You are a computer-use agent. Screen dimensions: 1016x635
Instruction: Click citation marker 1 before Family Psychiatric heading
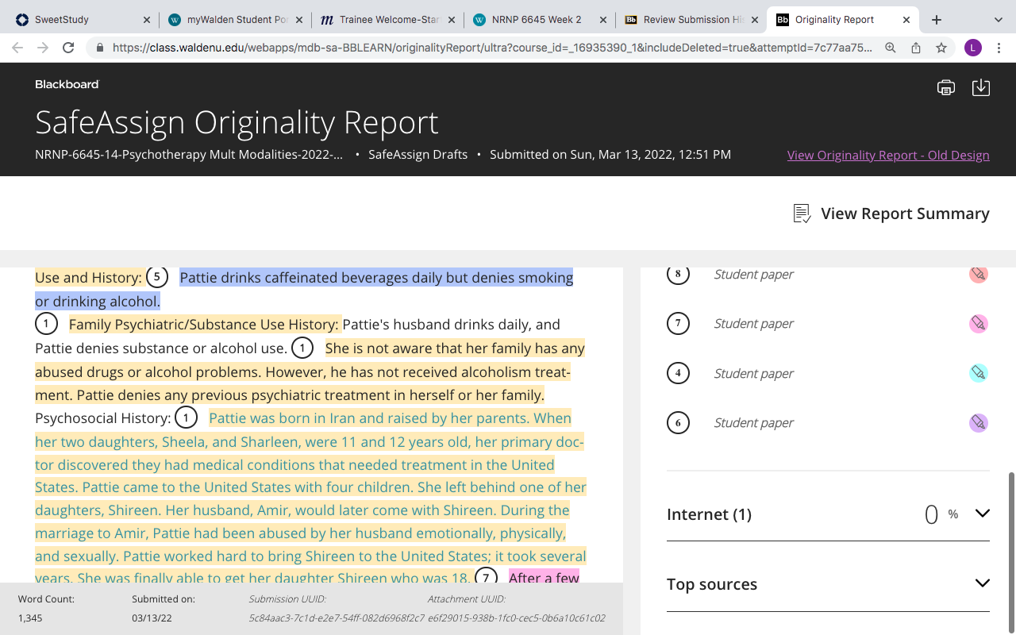46,324
